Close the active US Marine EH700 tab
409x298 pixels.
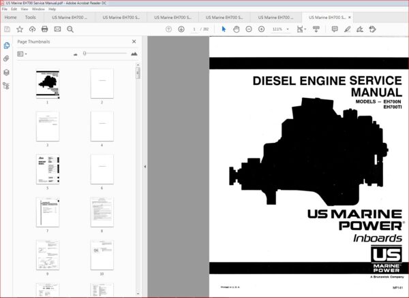(350, 18)
